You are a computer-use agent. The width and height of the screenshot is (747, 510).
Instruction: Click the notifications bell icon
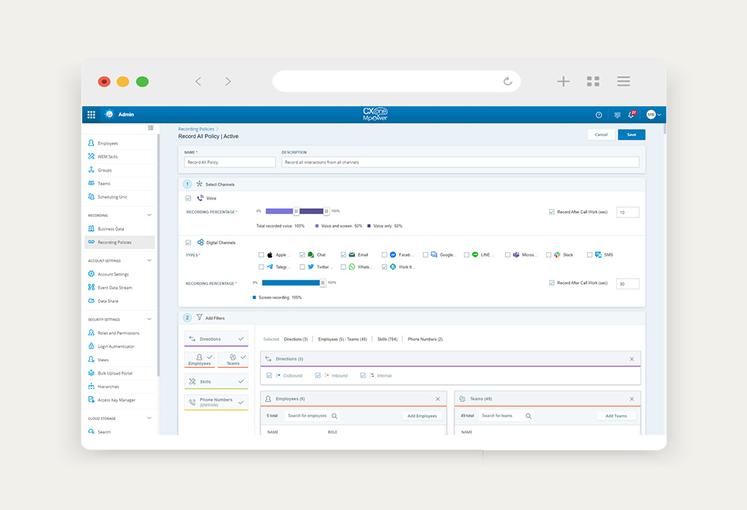click(x=632, y=114)
